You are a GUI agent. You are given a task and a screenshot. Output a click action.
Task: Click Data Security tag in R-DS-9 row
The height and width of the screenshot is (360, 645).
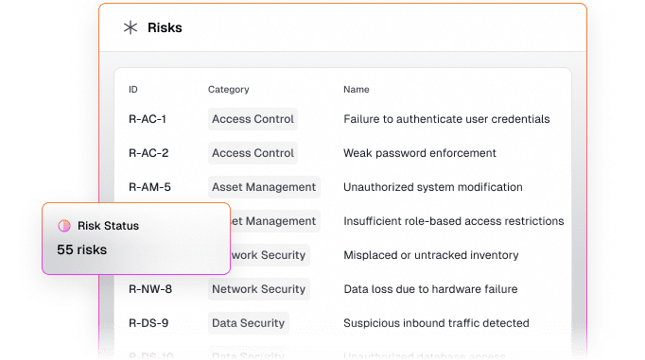click(249, 323)
